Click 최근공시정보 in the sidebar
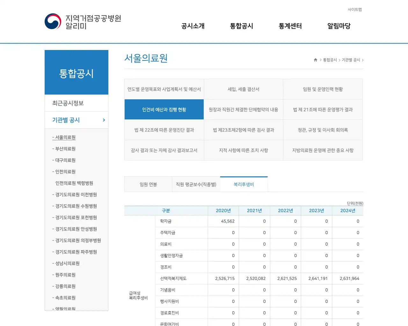Viewport: 408px width, 326px height. coord(68,103)
